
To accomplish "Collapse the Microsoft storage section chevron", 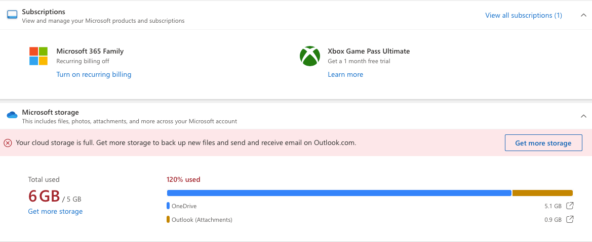I will click(x=583, y=116).
